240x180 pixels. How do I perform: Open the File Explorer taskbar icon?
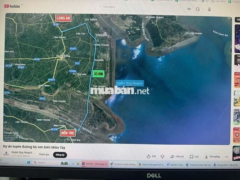(x=78, y=163)
